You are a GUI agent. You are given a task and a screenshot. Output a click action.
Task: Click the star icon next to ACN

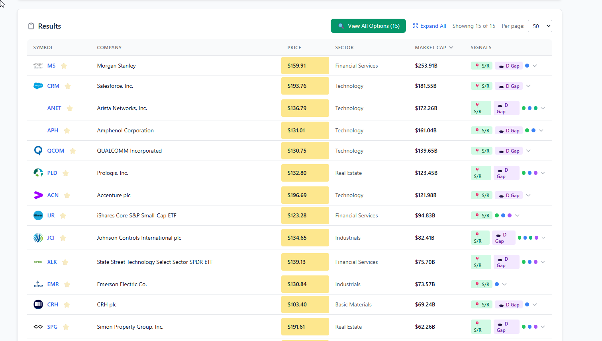(67, 196)
